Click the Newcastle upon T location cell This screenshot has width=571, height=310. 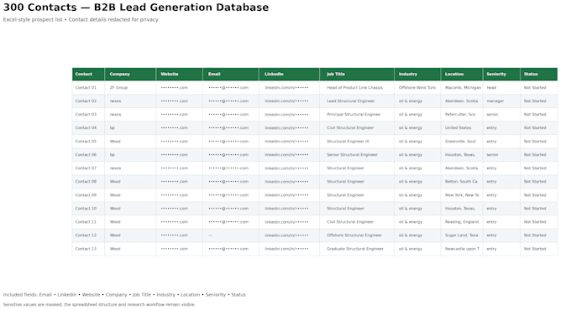pyautogui.click(x=462, y=249)
